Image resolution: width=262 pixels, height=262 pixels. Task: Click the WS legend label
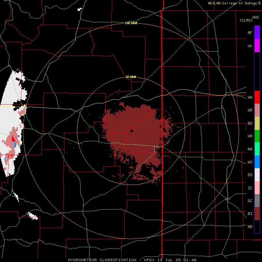(x=250, y=162)
